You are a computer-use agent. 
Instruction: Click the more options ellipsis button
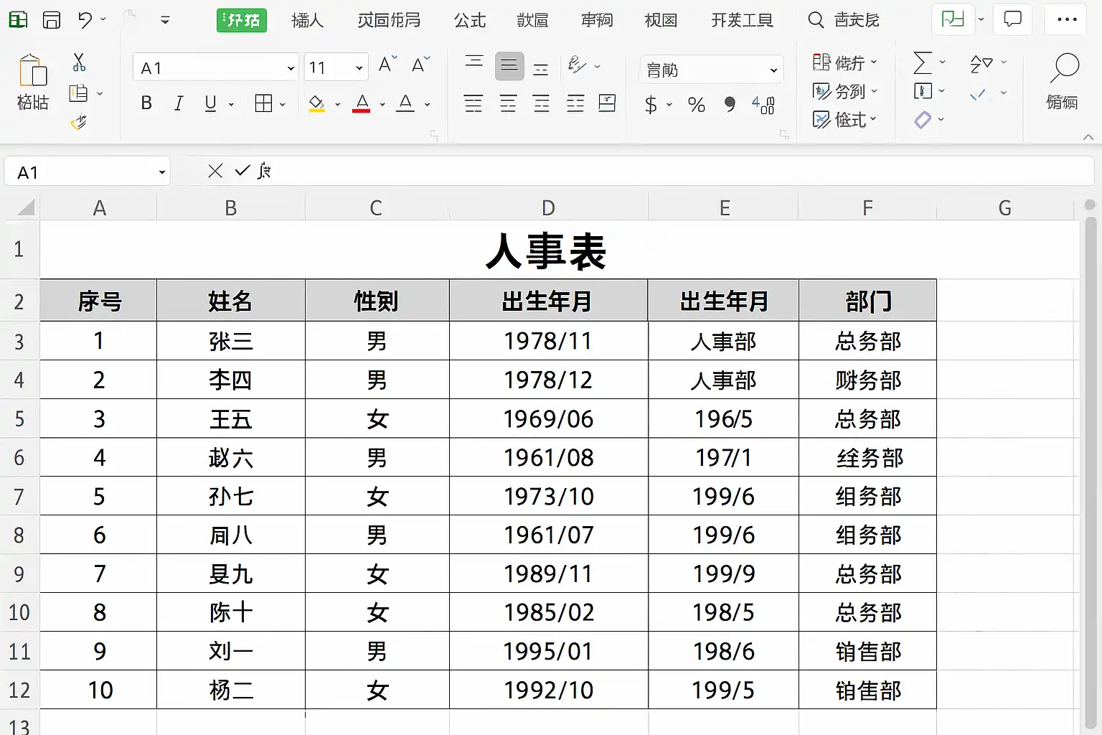[x=1067, y=19]
